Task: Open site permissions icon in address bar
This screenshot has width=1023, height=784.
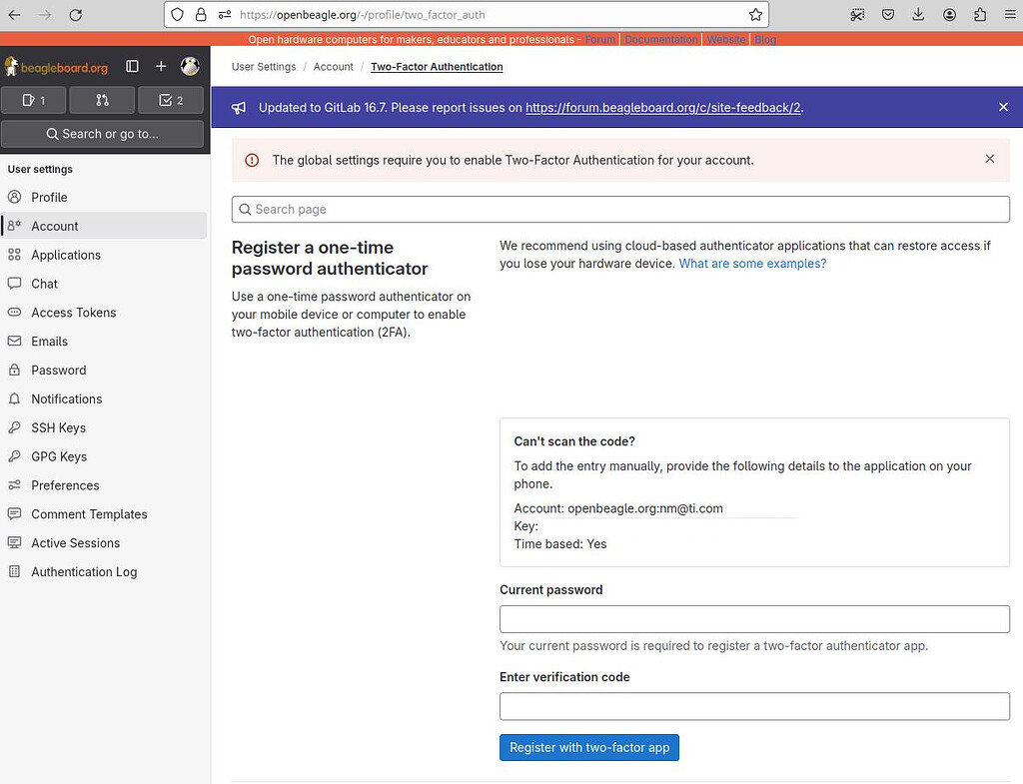Action: pos(225,14)
